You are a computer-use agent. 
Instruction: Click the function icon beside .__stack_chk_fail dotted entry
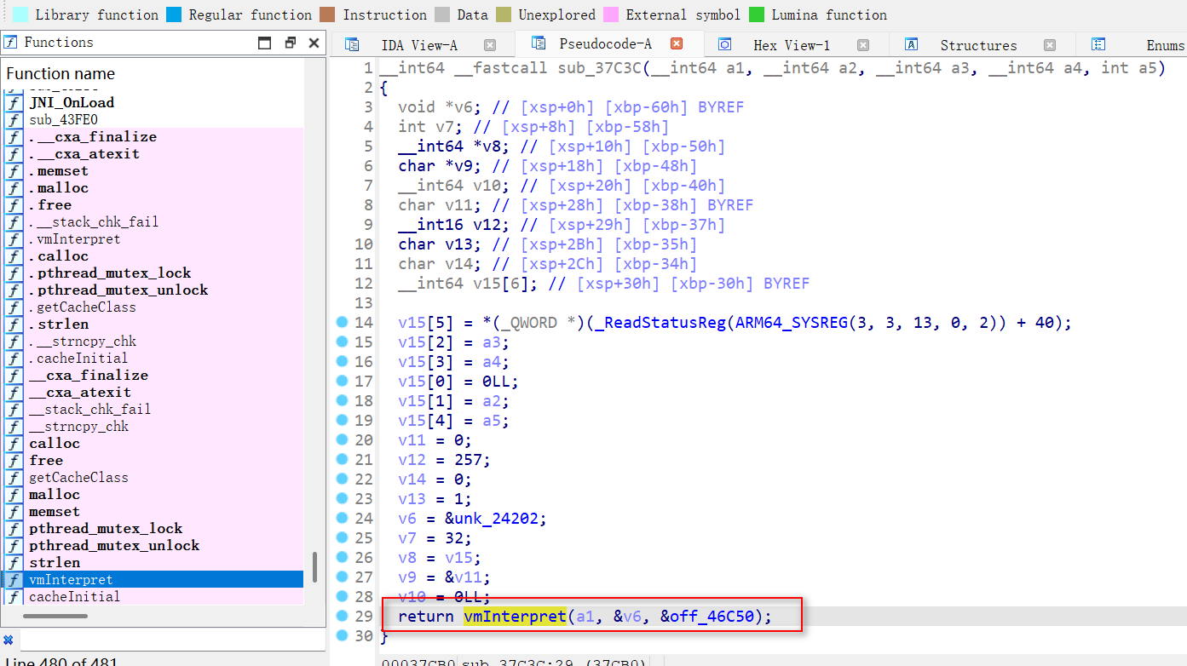(x=14, y=221)
